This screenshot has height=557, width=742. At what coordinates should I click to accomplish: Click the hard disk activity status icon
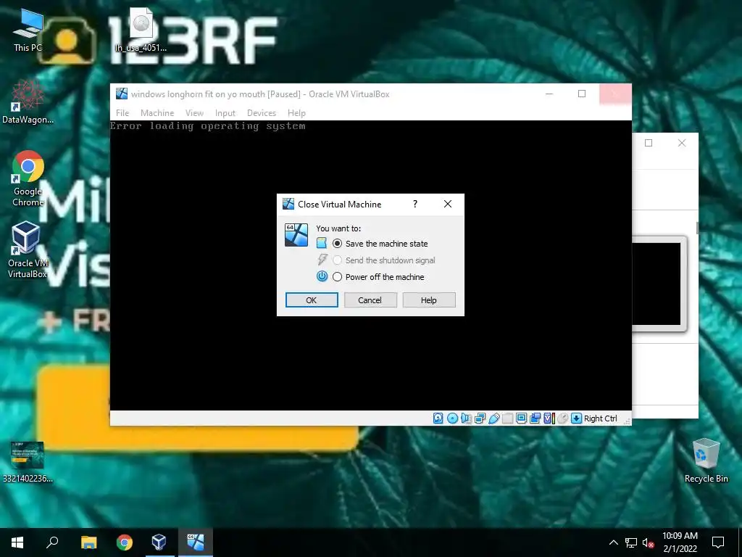click(438, 418)
